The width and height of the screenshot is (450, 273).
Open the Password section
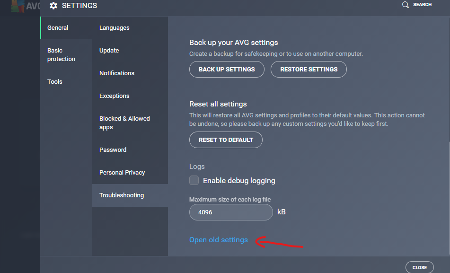tap(130, 150)
